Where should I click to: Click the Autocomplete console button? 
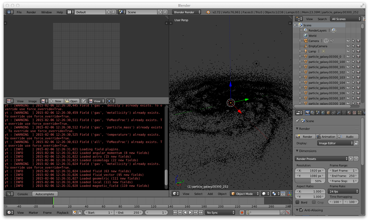tap(45, 194)
